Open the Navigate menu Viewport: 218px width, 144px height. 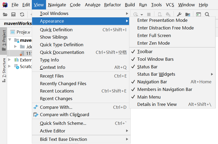pyautogui.click(x=57, y=5)
